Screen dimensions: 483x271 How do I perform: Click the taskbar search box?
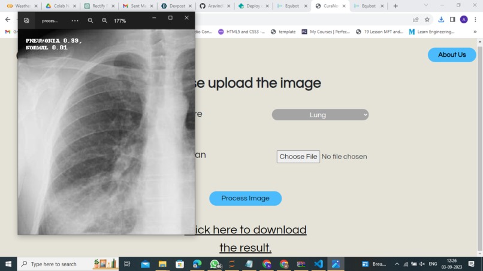(68, 264)
